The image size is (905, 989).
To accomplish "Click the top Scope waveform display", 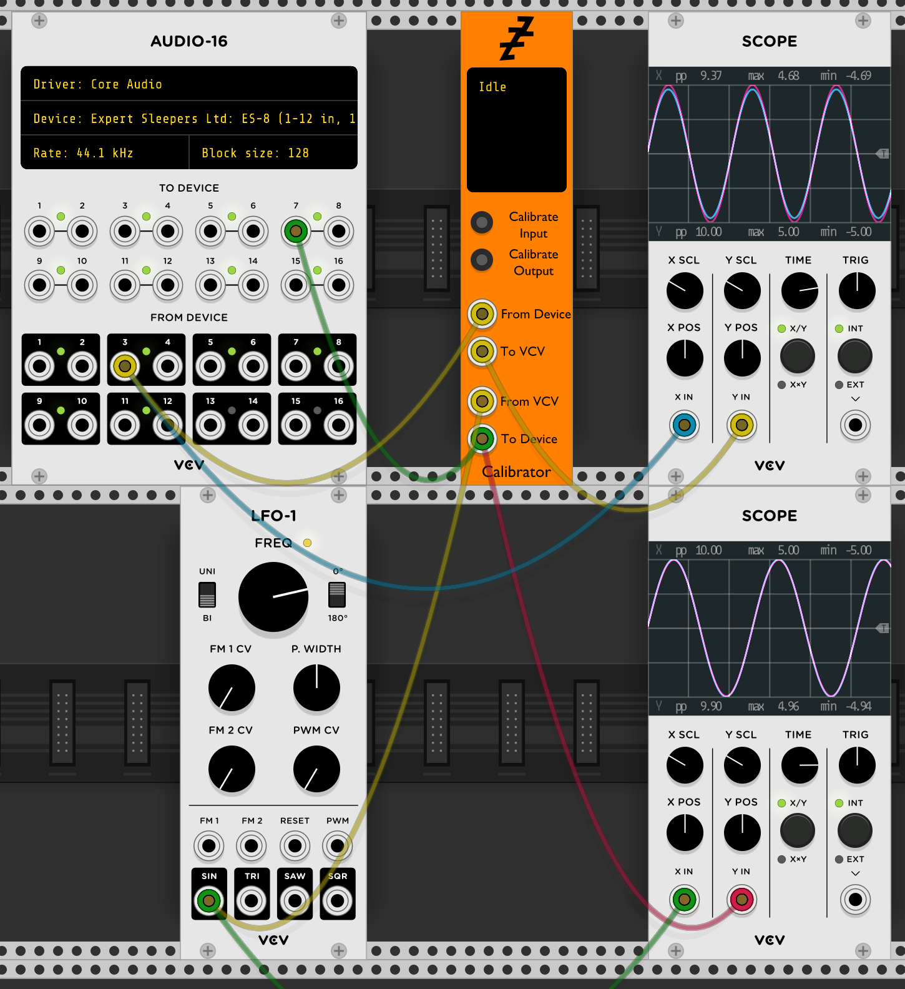I will click(770, 154).
